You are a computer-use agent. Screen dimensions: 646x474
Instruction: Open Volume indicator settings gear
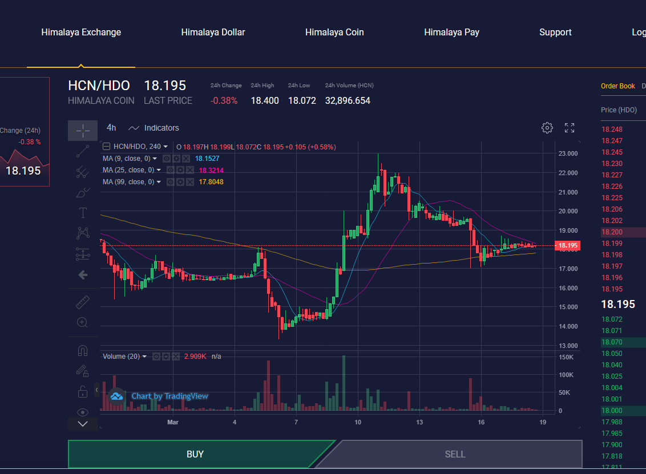pos(166,356)
